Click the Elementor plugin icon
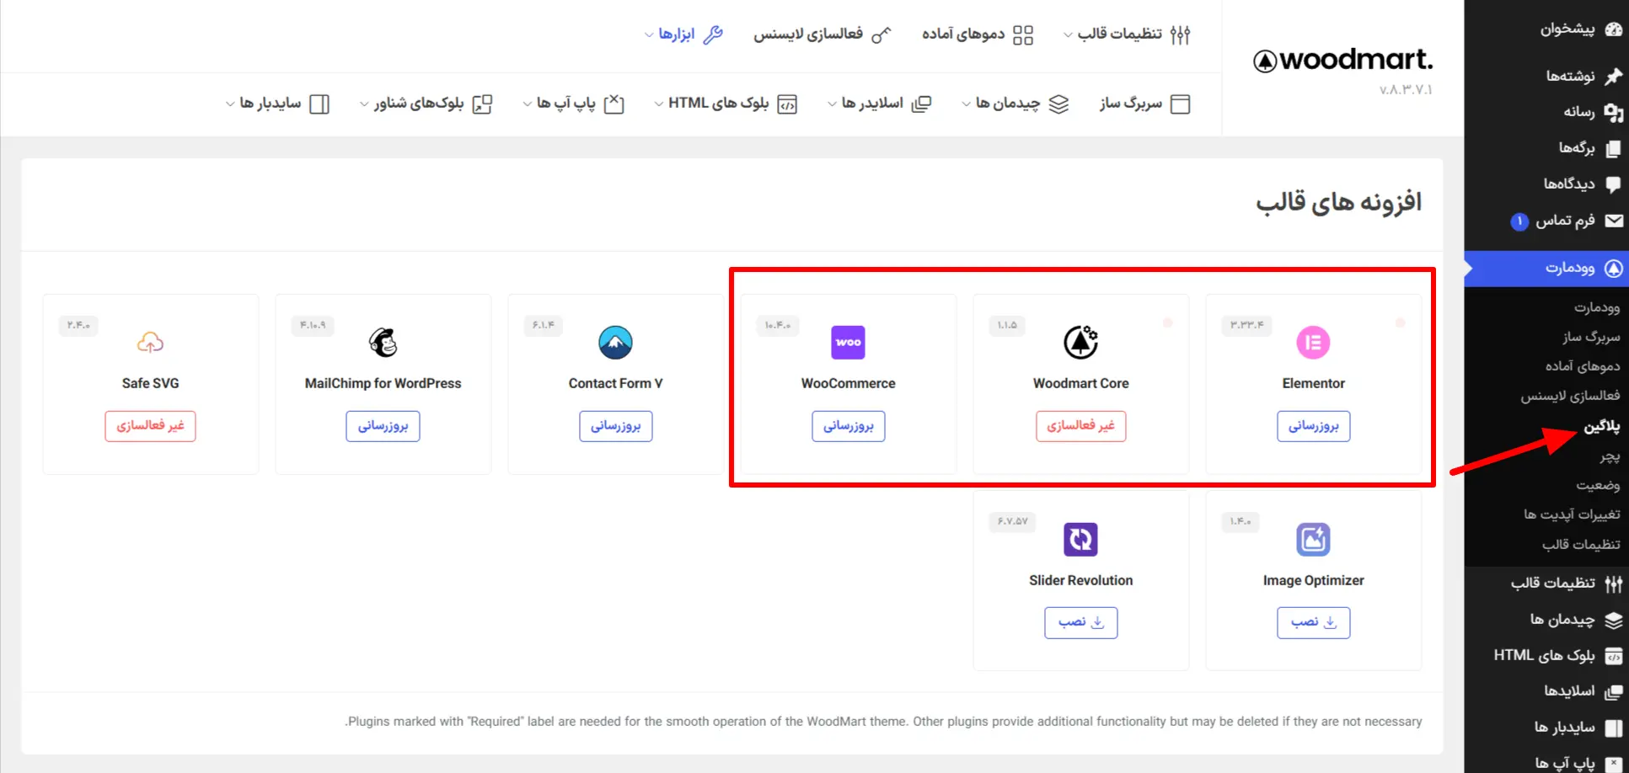 (1313, 342)
